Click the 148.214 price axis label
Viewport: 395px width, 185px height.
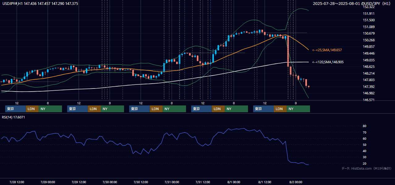point(369,73)
